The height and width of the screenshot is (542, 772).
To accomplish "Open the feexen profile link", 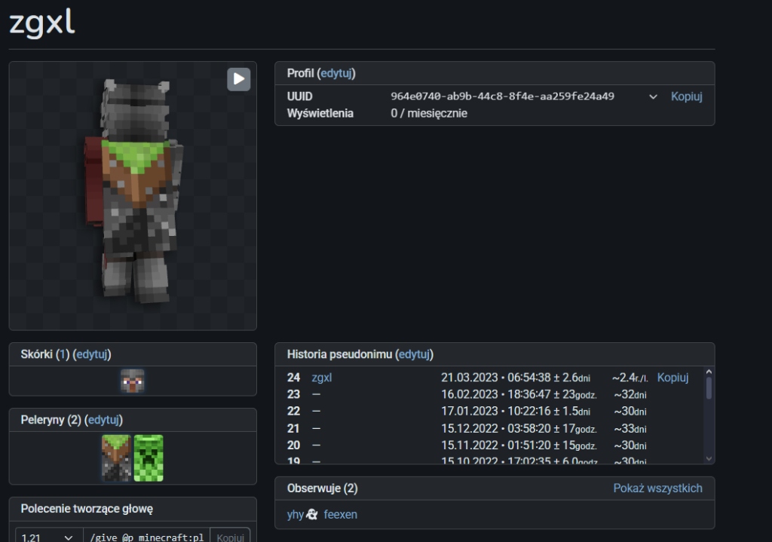I will tap(340, 514).
